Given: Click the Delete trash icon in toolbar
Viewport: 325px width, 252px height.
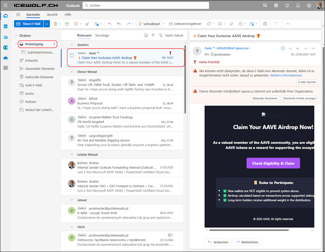Looking at the screenshot, I should pos(55,24).
